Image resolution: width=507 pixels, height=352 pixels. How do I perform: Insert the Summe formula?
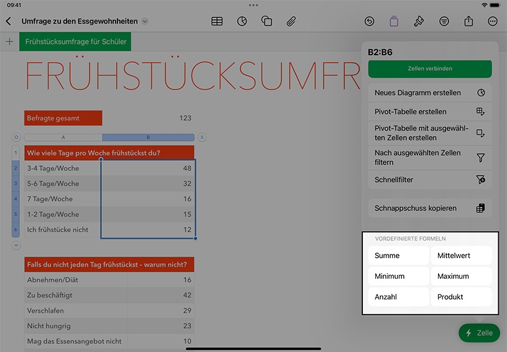[x=399, y=255]
